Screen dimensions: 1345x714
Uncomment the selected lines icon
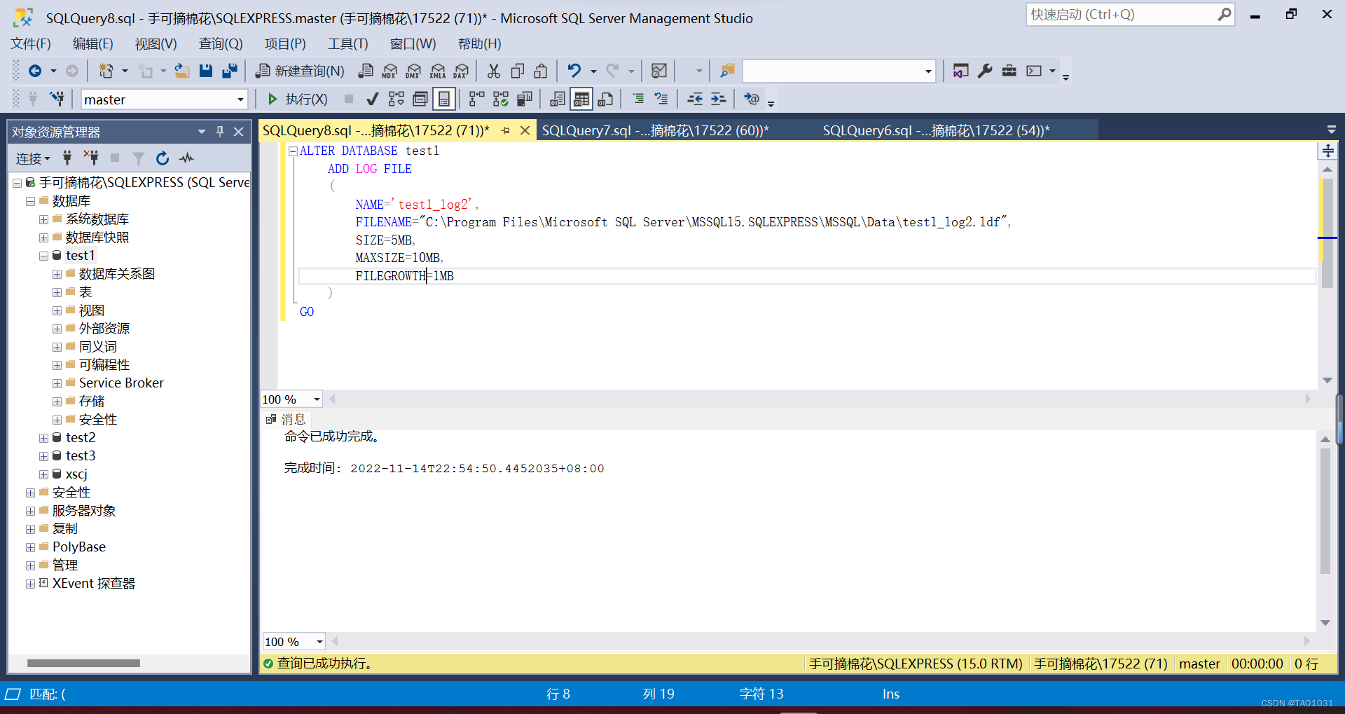[661, 99]
